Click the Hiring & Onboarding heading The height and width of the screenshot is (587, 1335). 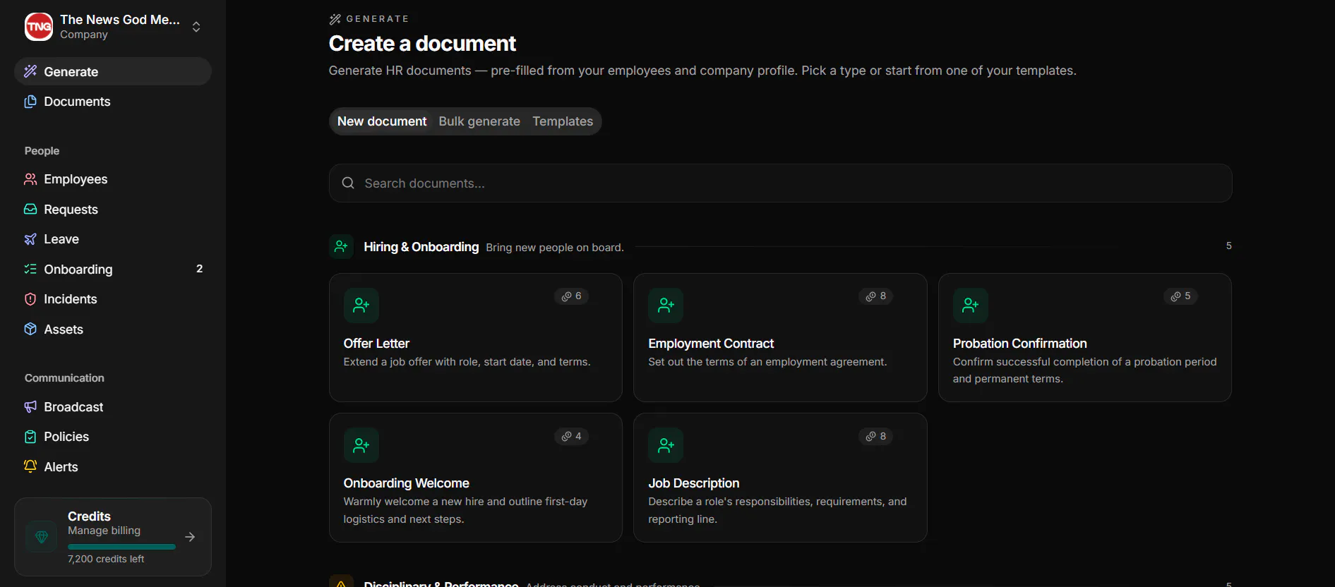421,247
